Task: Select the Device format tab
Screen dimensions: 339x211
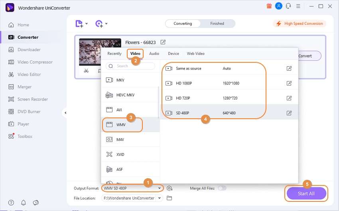Action: point(173,54)
